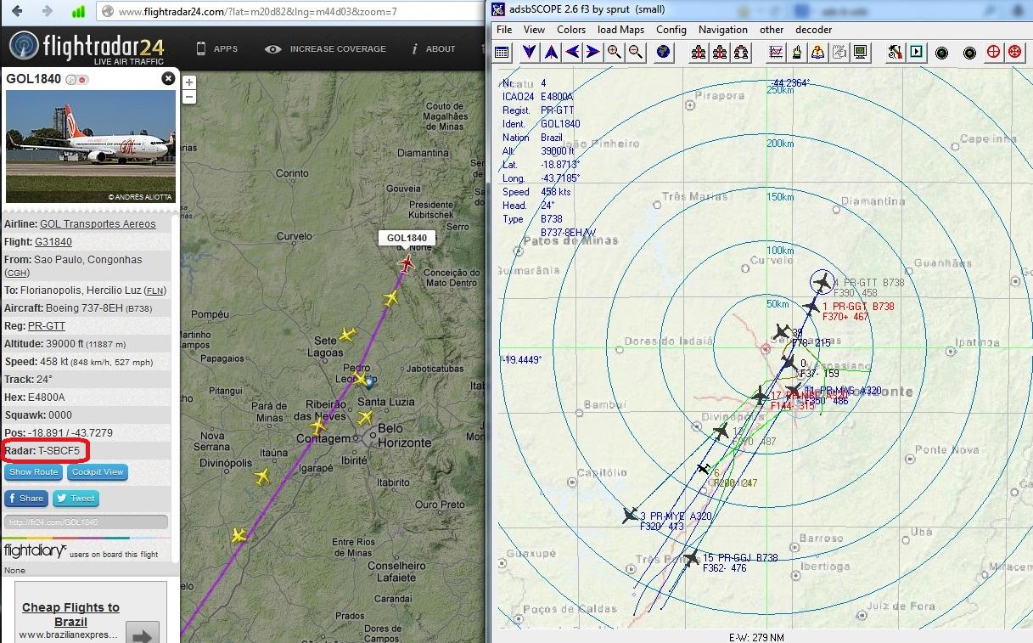Toggle the first green indicator light button
Screen dimensions: 1033x643
pyautogui.click(x=941, y=53)
